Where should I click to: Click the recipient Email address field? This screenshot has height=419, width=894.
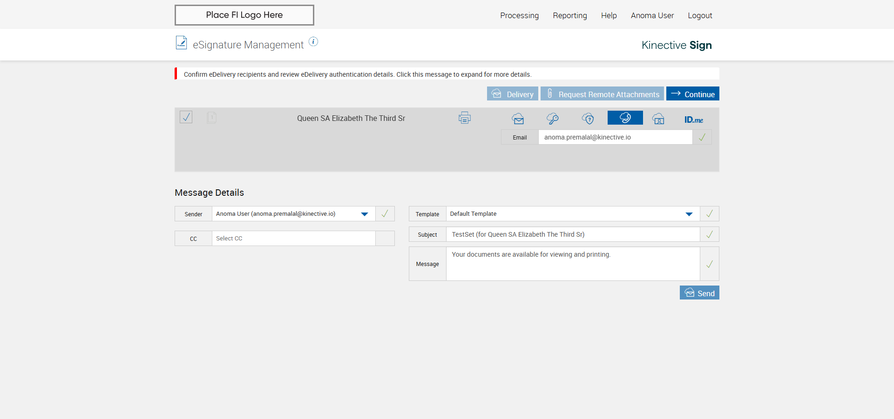pos(615,137)
